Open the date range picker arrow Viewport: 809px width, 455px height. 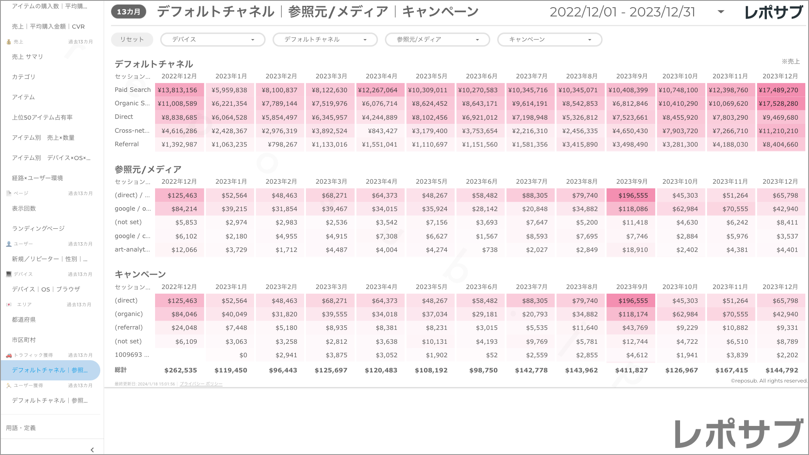coord(721,12)
